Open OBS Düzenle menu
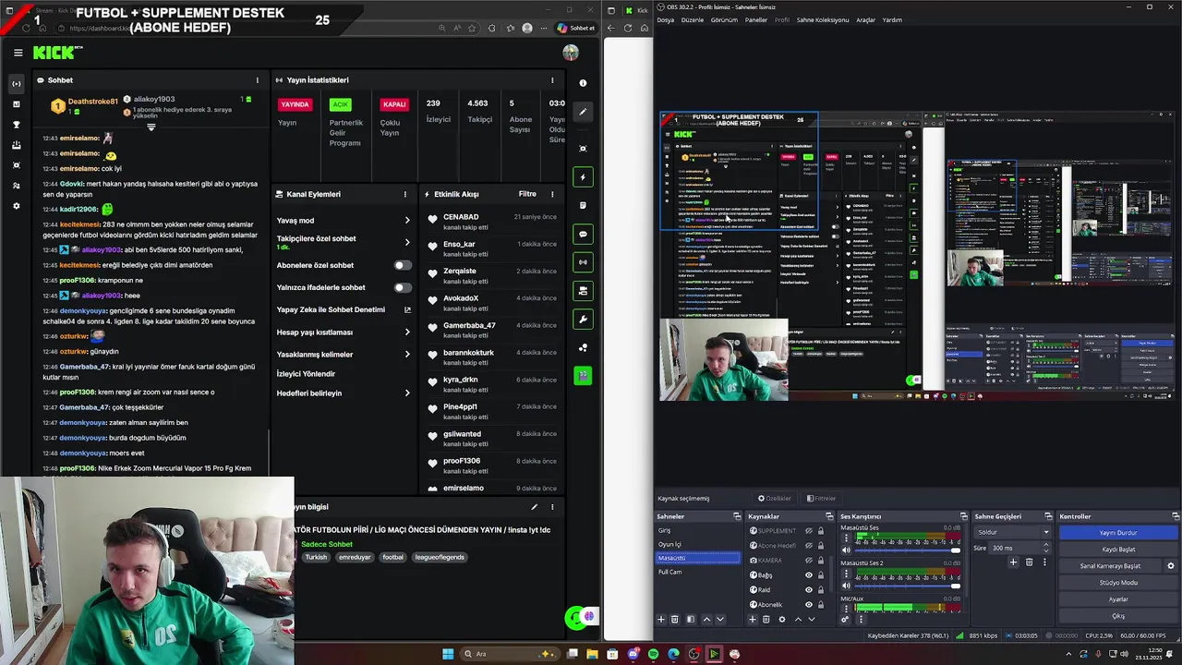Image resolution: width=1182 pixels, height=665 pixels. click(x=692, y=19)
